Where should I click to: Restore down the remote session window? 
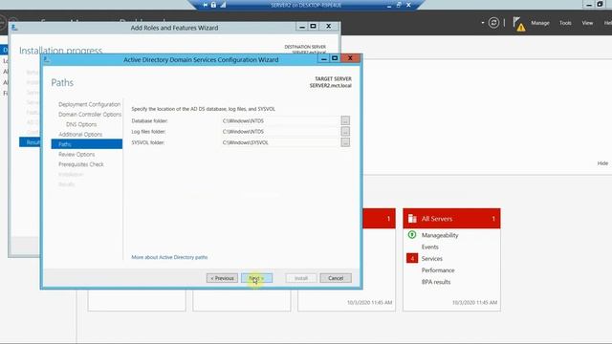pos(399,5)
